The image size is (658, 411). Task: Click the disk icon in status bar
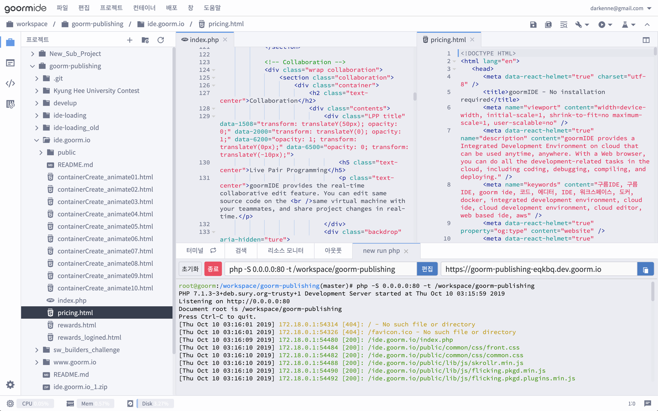(130, 404)
